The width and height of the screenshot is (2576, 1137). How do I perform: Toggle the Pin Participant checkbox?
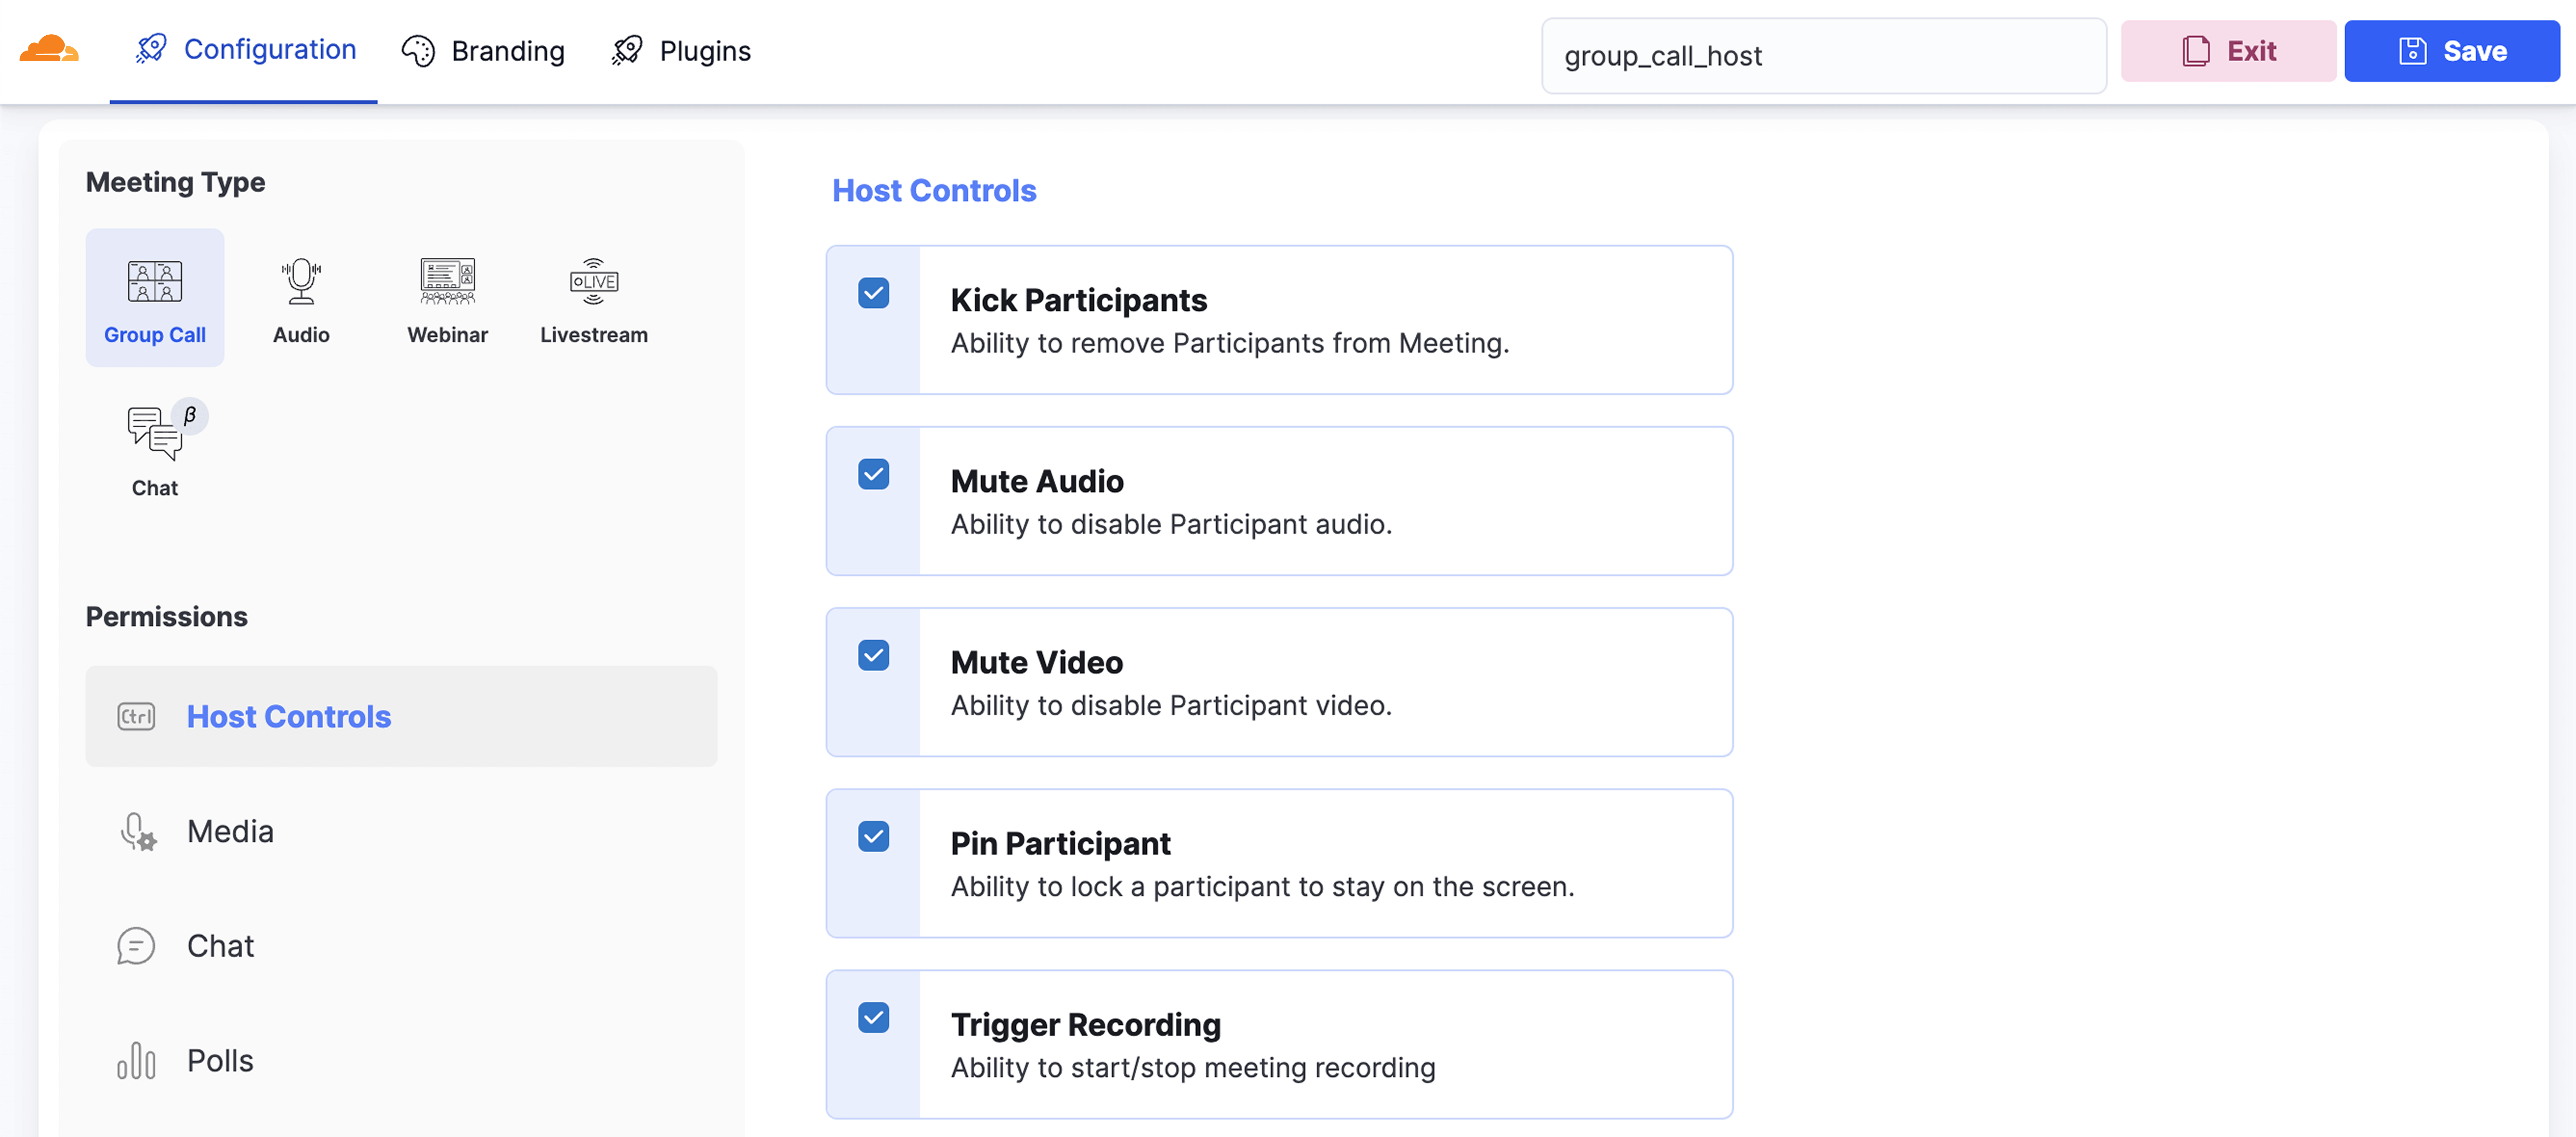[873, 836]
